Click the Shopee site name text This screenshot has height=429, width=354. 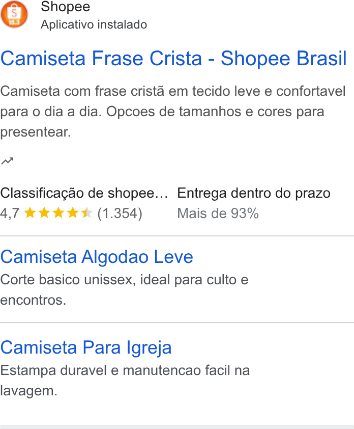[x=65, y=7]
